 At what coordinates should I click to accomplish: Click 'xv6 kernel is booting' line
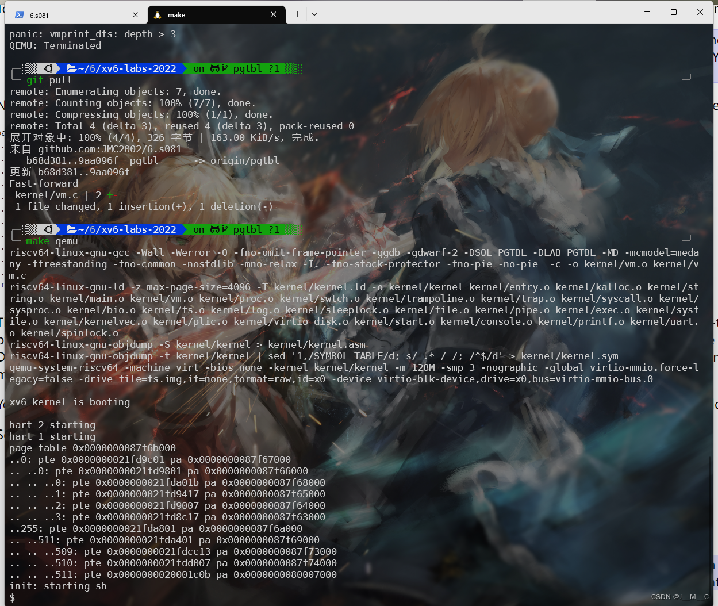coord(70,402)
